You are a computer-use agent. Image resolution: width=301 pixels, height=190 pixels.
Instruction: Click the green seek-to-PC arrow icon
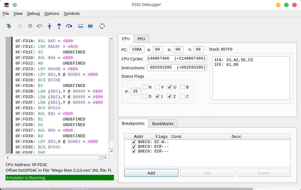pyautogui.click(x=9, y=26)
